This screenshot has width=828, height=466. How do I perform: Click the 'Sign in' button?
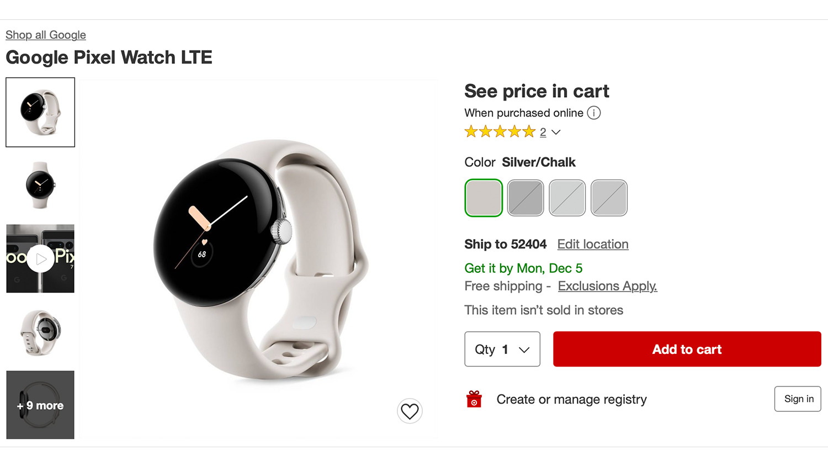[798, 399]
